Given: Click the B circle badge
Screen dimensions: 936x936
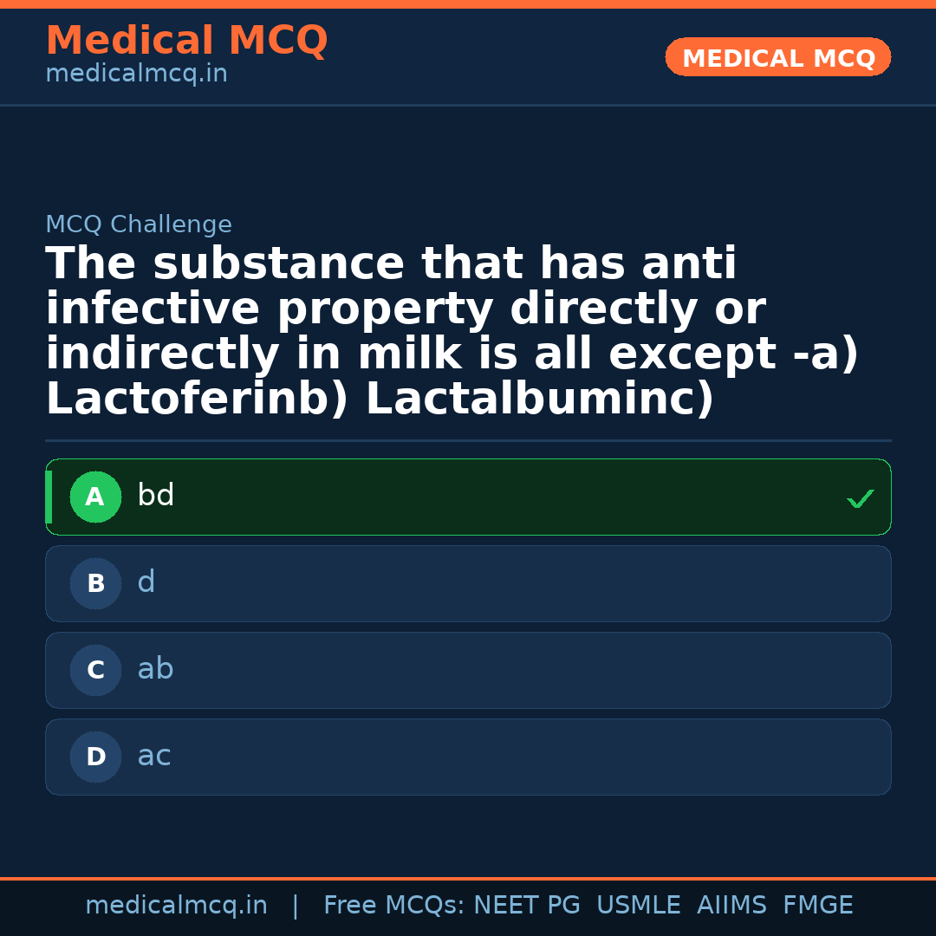Looking at the screenshot, I should (95, 584).
